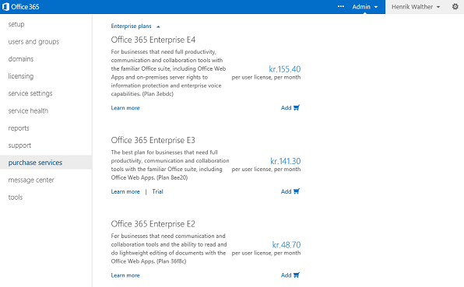
Task: Open the domains section
Action: (x=21, y=59)
